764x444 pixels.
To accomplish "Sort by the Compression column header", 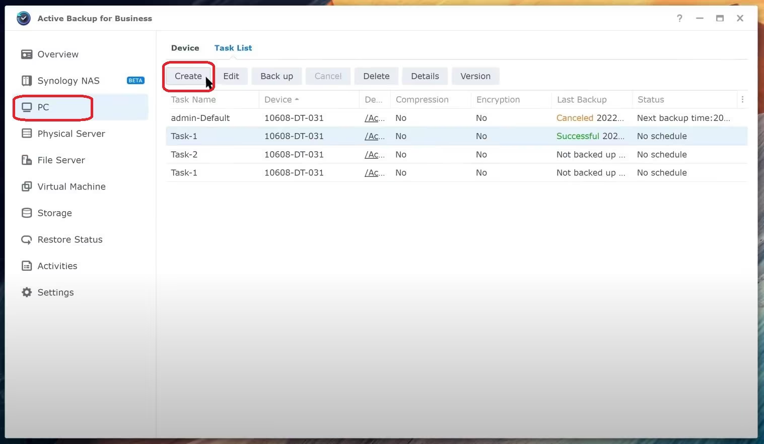I will 431,100.
